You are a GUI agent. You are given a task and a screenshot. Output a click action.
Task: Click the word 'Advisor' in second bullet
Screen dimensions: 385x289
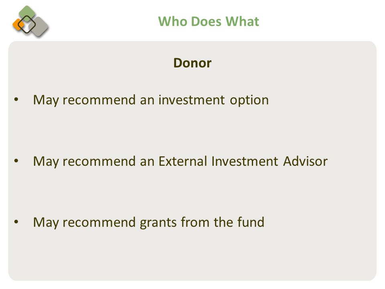coord(305,161)
